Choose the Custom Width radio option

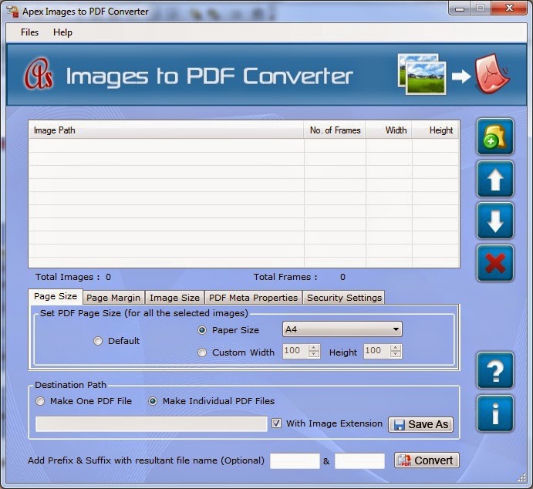pos(202,352)
